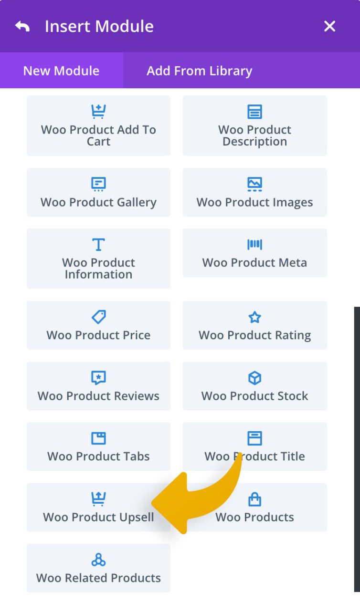This screenshot has width=360, height=601.
Task: Choose the Woo Product Reviews module tile
Action: click(x=99, y=386)
